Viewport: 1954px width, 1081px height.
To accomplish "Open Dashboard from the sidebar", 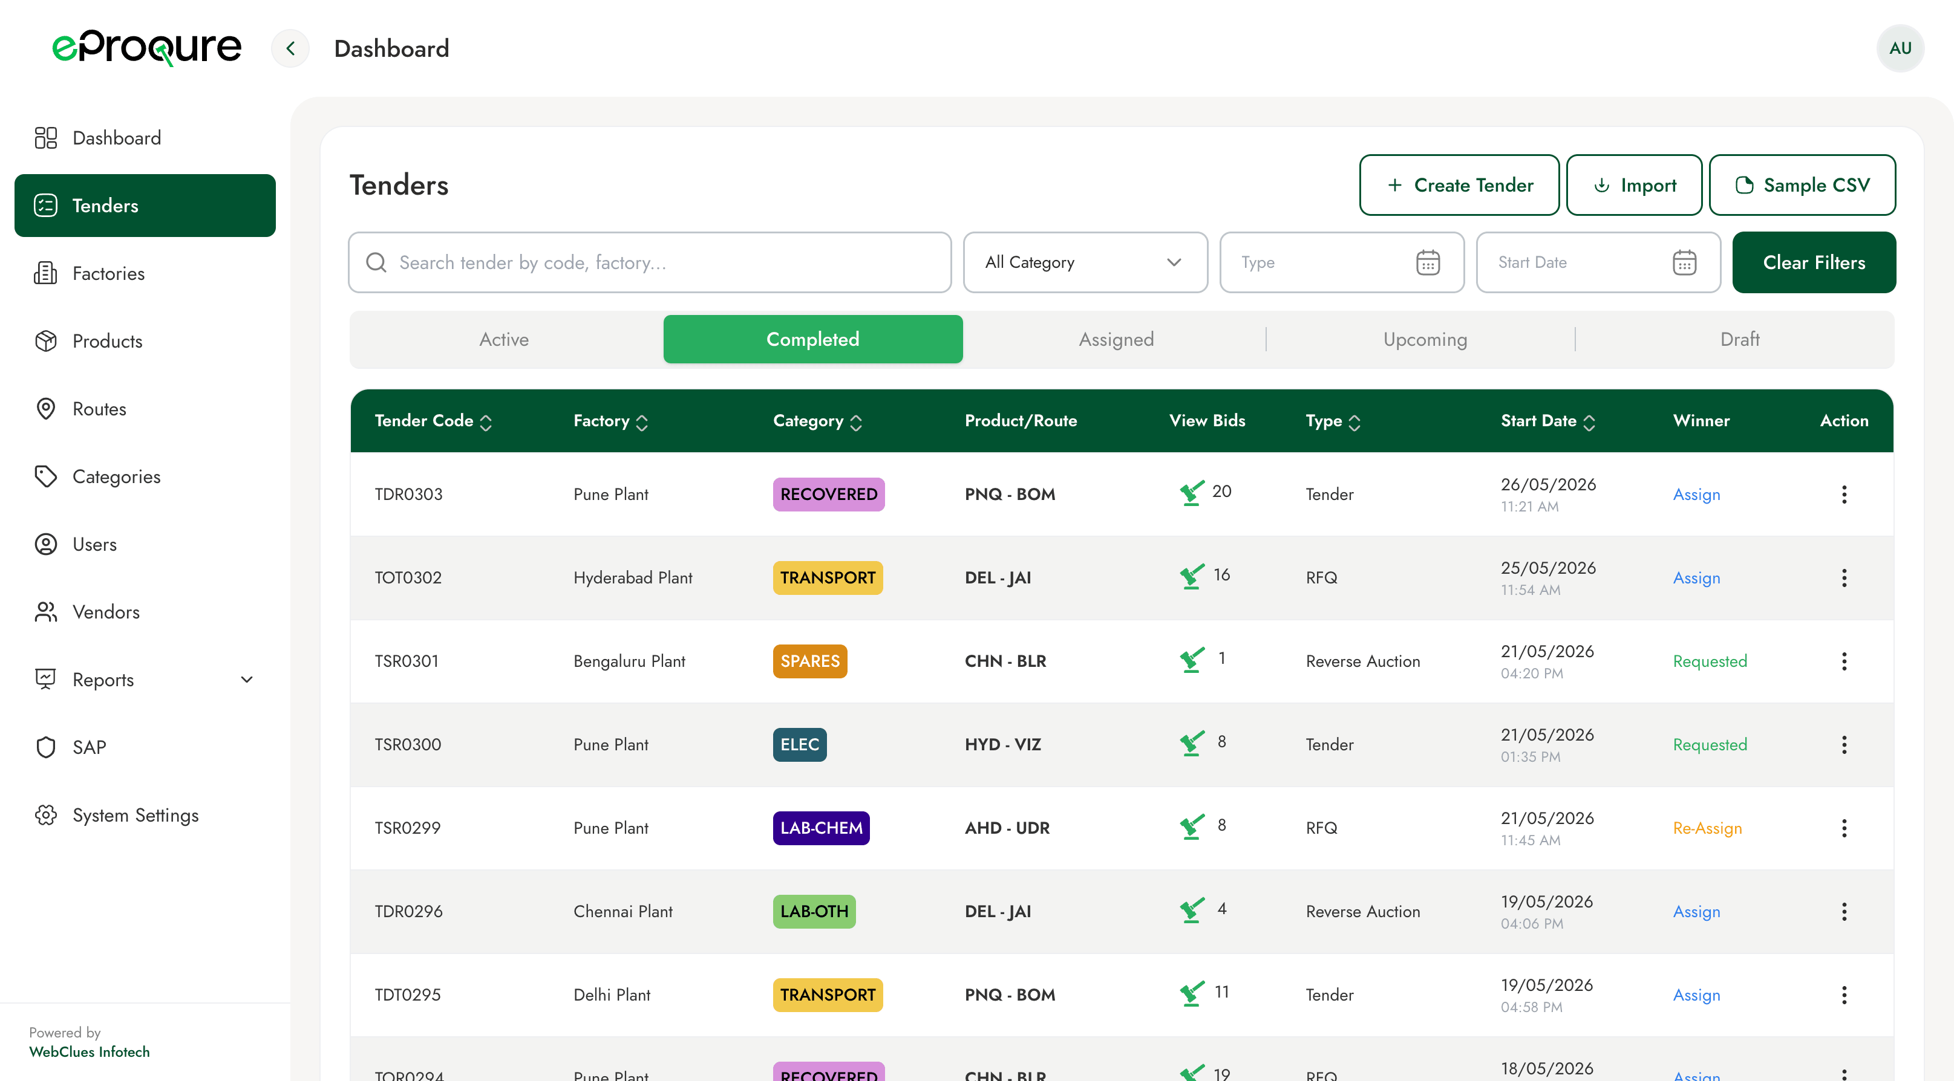I will click(x=145, y=138).
